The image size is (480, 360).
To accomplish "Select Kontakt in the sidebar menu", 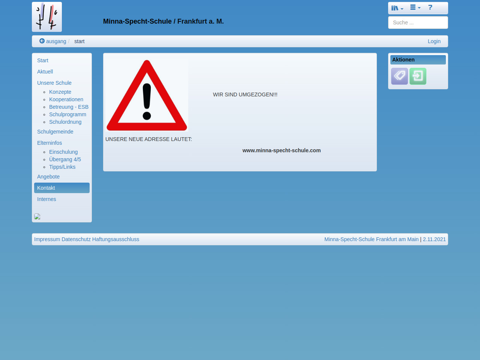I will (x=46, y=188).
